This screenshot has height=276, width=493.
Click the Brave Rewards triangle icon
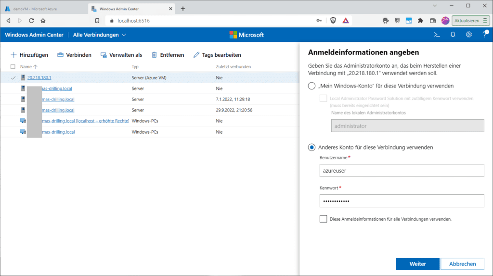point(346,21)
